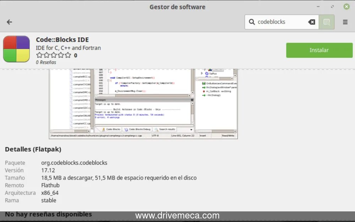355x222 pixels.
Task: Click the 'Arquitectura' label
Action: 20,193
